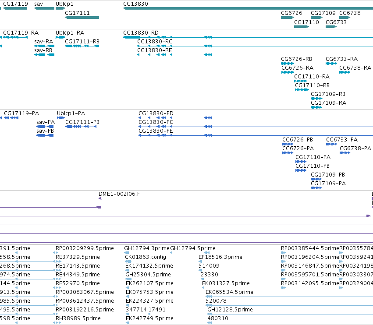The image size is (373, 325).
Task: Click transcript CG13830-RC
Action: tap(155, 41)
